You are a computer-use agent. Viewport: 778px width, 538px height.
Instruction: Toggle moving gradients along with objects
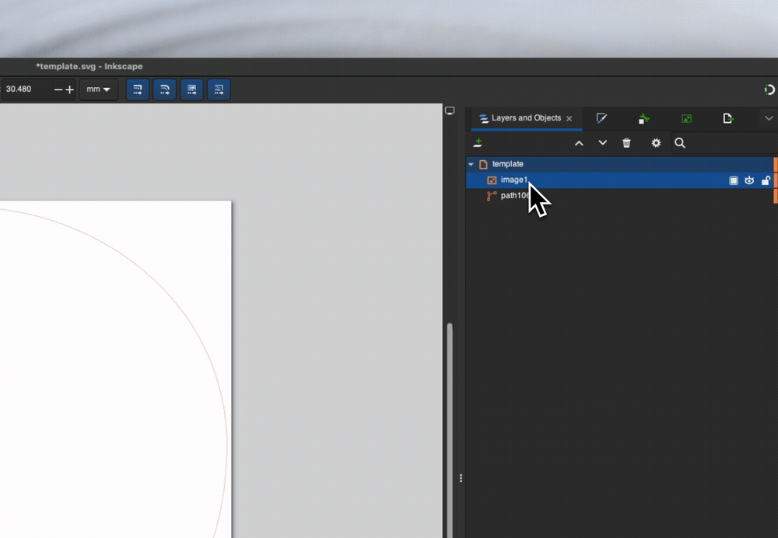click(x=191, y=89)
